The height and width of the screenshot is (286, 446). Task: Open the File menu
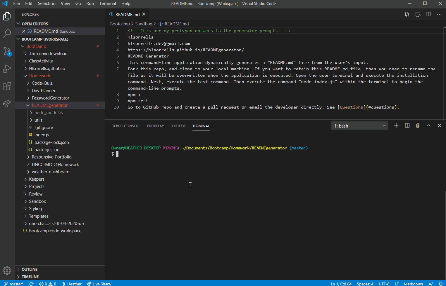17,4
